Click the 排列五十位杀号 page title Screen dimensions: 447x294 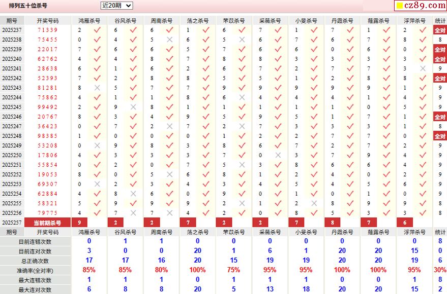point(28,6)
